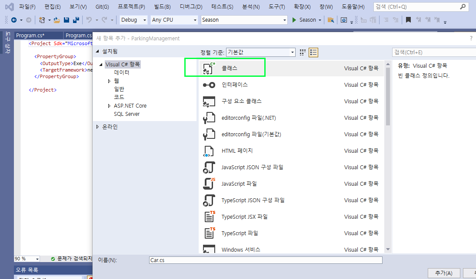Click the dialog help question mark
This screenshot has width=476, height=279.
pyautogui.click(x=471, y=38)
